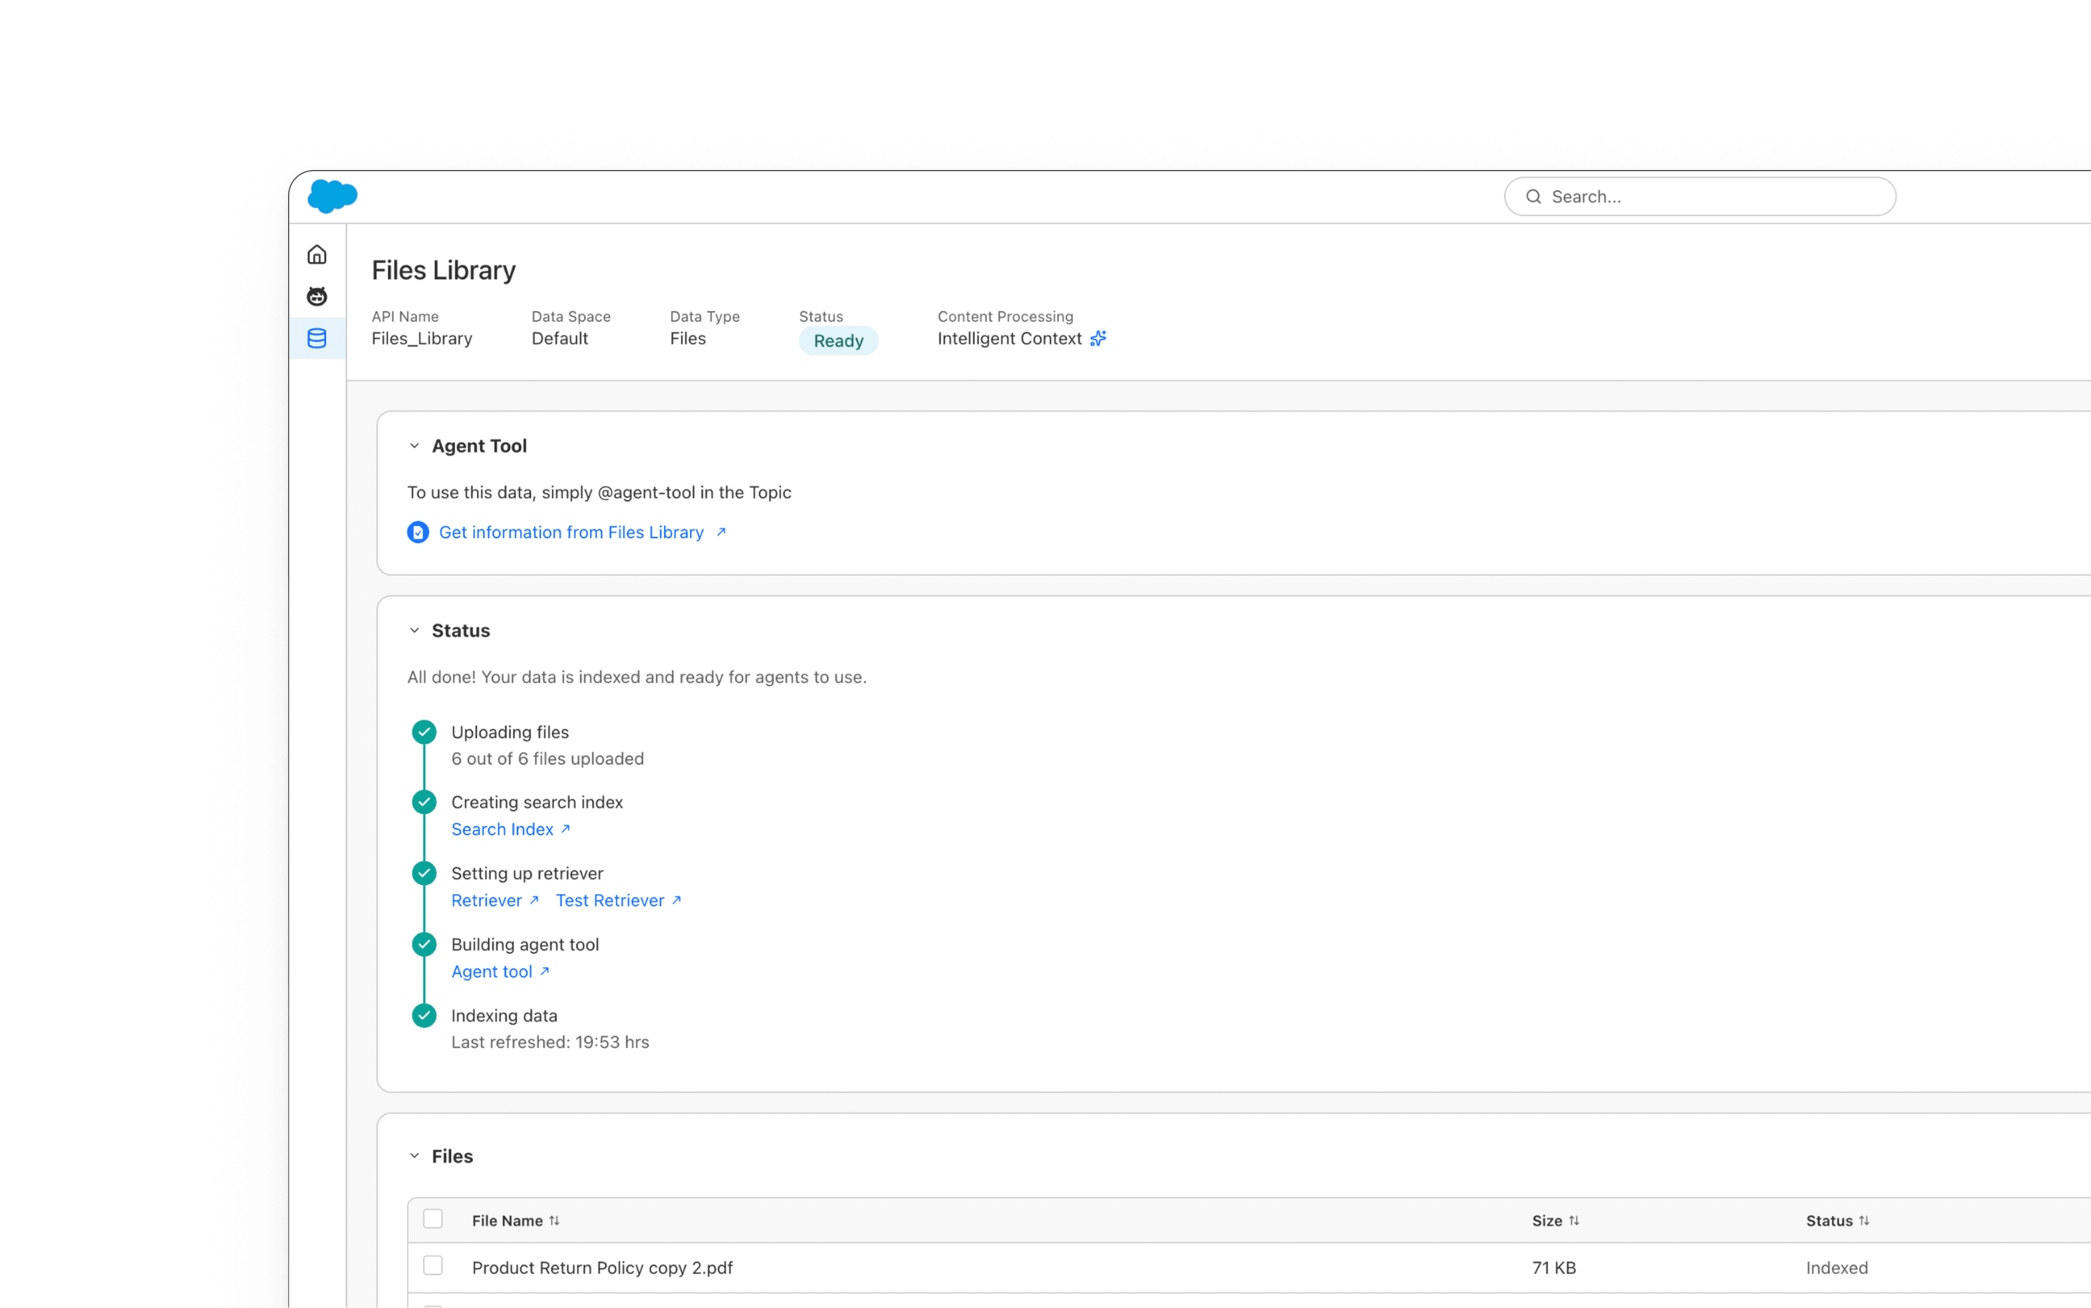Click the Salesforce cloud logo
This screenshot has height=1308, width=2091.
click(332, 196)
